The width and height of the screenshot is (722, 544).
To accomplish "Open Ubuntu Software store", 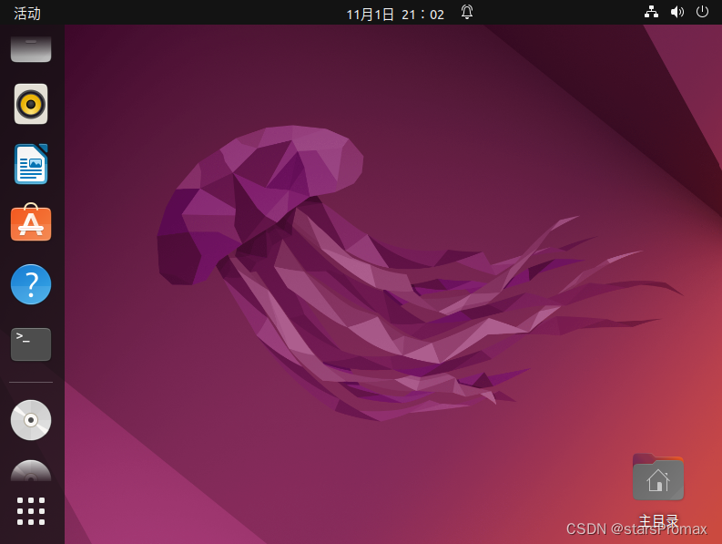I will coord(31,222).
